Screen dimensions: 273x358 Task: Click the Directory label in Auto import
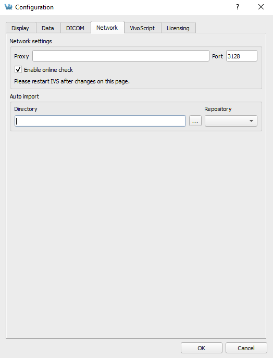(x=26, y=109)
